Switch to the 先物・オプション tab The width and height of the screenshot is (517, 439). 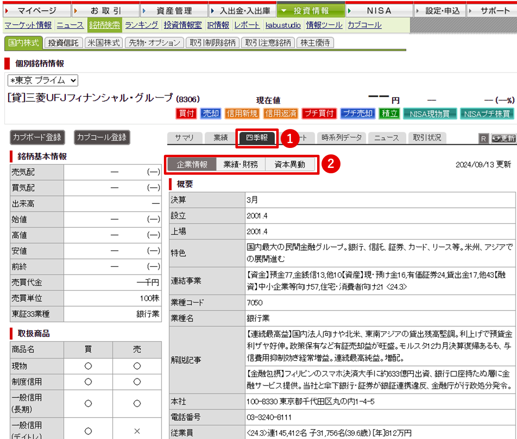click(x=154, y=43)
